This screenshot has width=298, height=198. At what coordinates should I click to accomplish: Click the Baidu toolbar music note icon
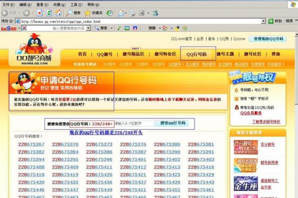pyautogui.click(x=119, y=28)
